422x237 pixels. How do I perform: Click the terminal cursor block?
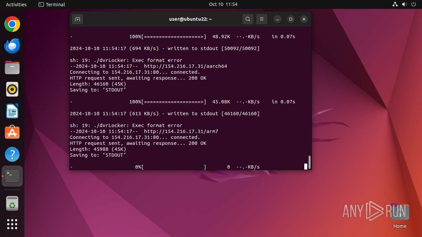(306, 167)
